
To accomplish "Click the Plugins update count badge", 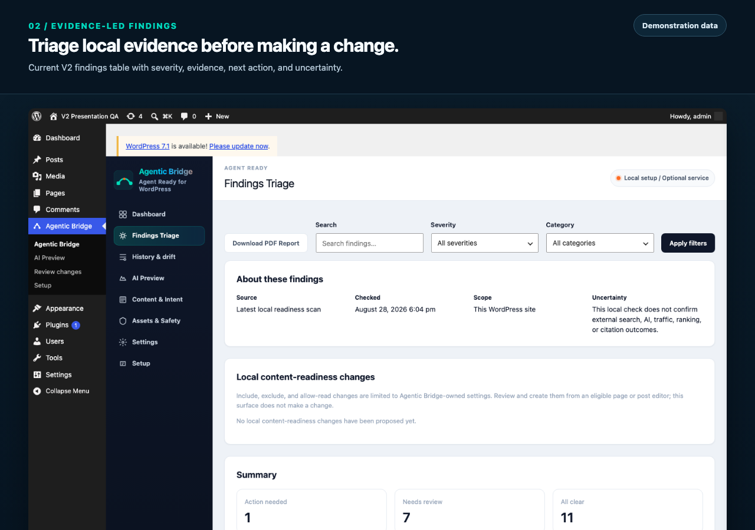I will pos(75,325).
